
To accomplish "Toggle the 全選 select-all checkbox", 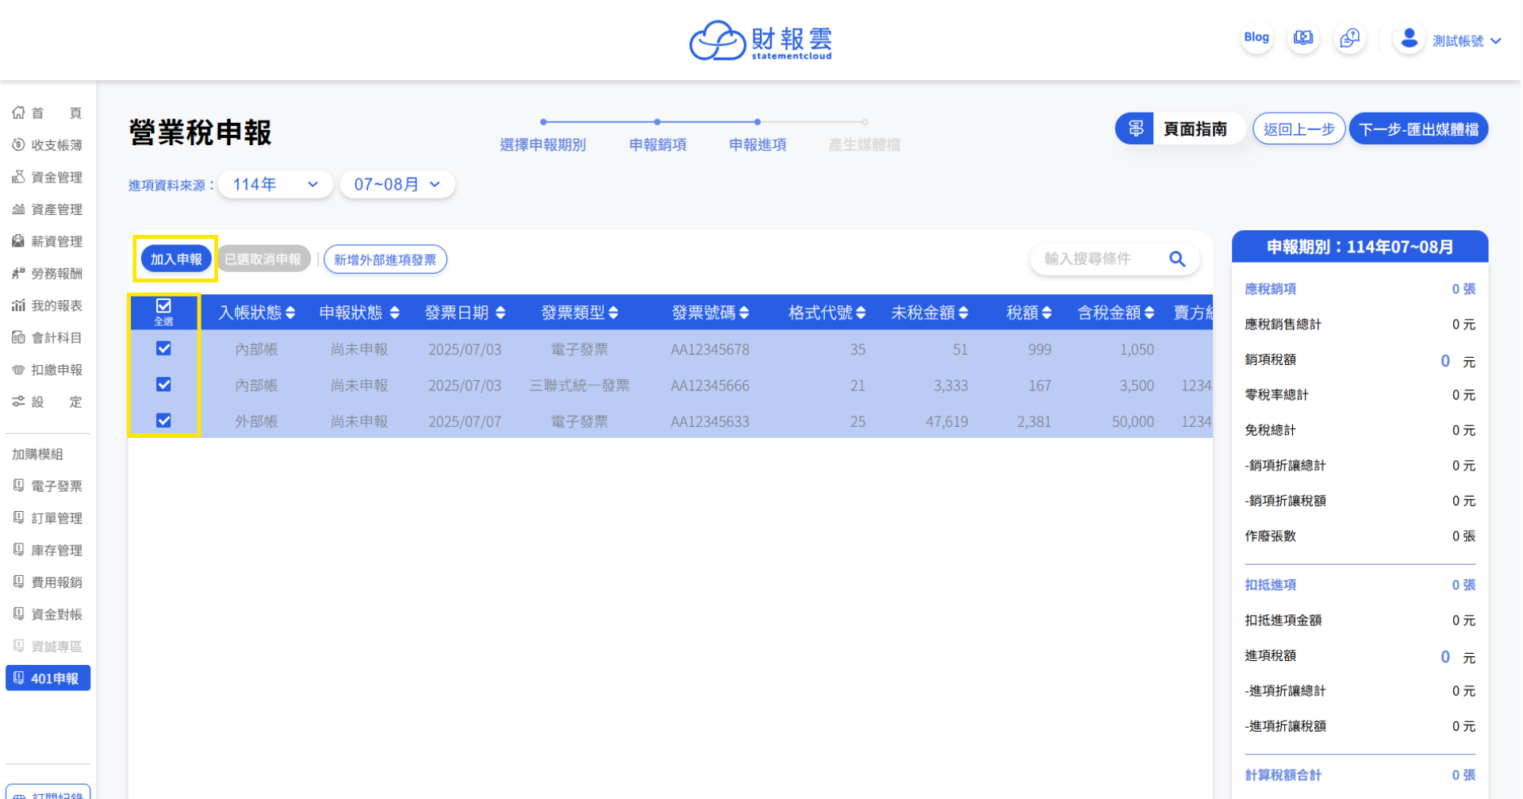I will [x=163, y=305].
